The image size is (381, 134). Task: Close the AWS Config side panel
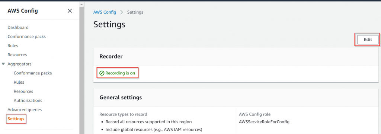pos(70,11)
